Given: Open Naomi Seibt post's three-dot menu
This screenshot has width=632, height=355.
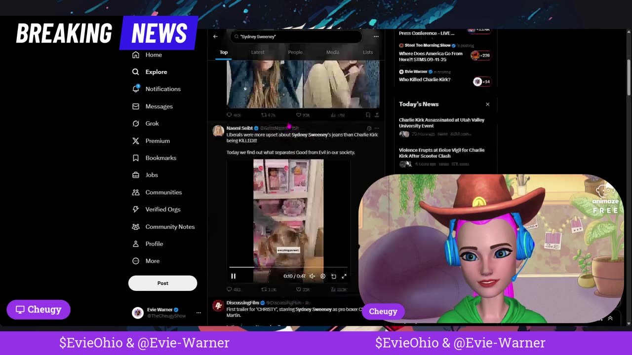Looking at the screenshot, I should [377, 128].
